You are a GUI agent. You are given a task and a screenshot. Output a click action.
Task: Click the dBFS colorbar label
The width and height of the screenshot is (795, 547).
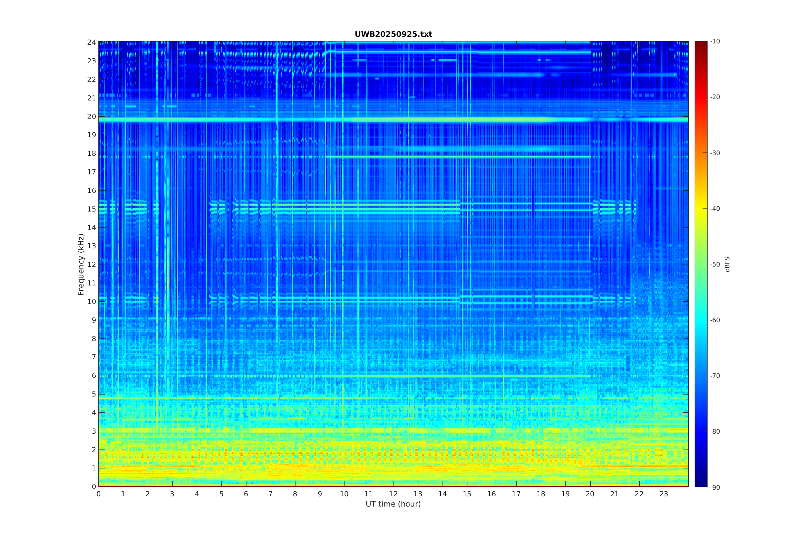click(x=727, y=264)
